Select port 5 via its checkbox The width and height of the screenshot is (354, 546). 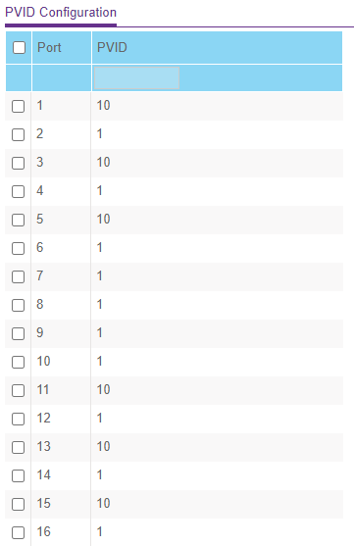18,221
